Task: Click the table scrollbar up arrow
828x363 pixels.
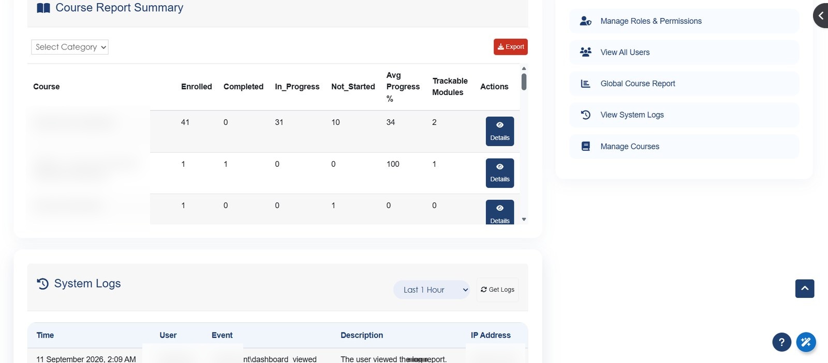Action: coord(524,68)
